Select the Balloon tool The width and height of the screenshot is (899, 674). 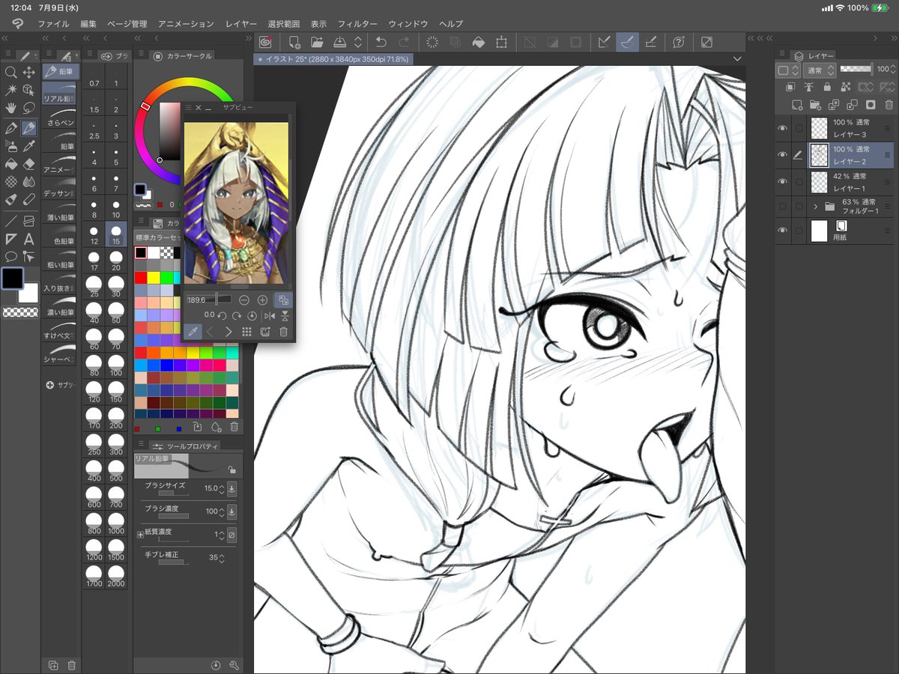pyautogui.click(x=11, y=257)
